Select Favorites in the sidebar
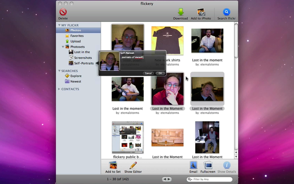 [77, 36]
